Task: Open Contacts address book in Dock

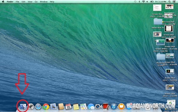Action: (61, 107)
